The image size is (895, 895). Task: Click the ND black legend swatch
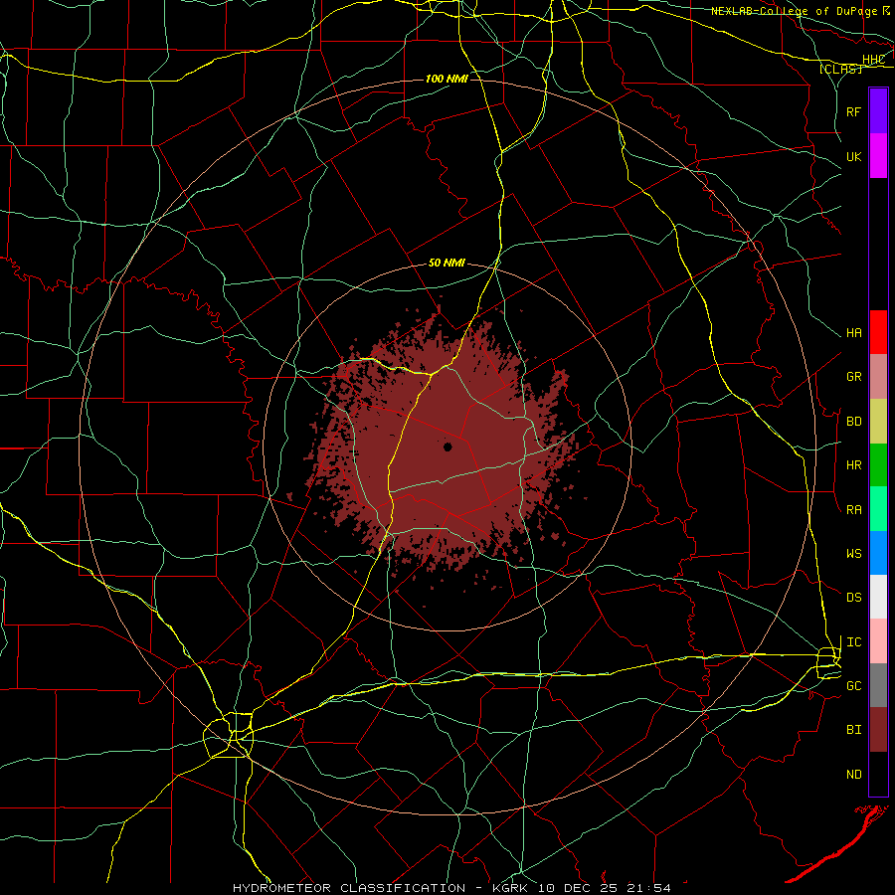click(878, 774)
